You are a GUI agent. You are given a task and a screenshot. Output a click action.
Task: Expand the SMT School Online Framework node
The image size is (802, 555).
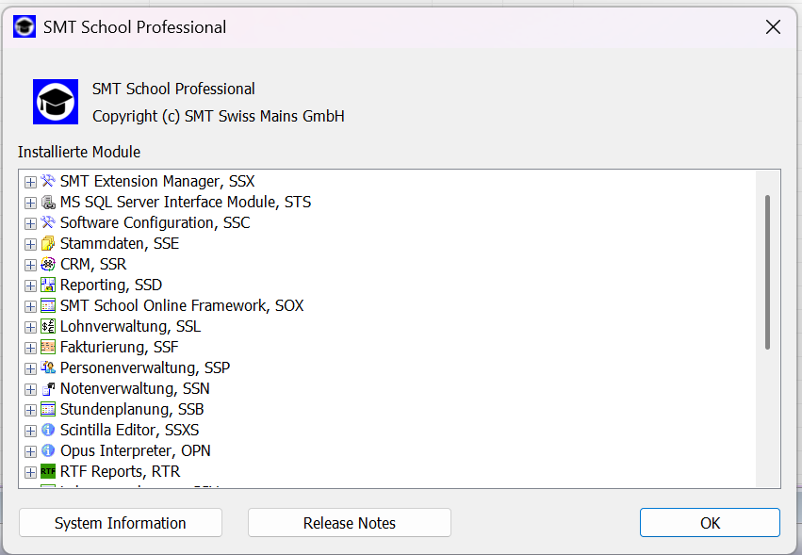[30, 306]
